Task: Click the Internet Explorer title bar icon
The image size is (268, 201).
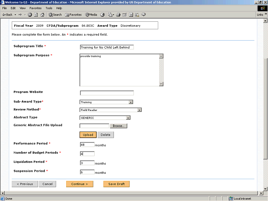Action: (3, 2)
